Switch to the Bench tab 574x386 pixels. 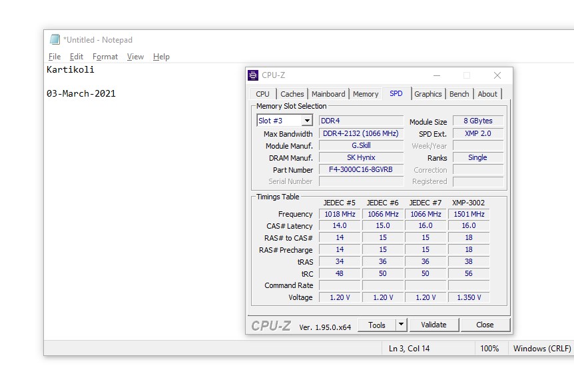point(459,94)
